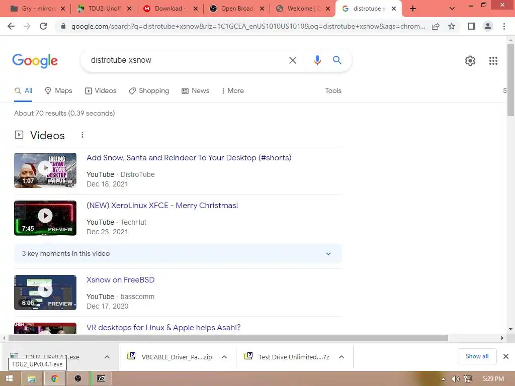Open the Test Drive Unlimited....7z download
Screen dimensions: 515x386
click(x=287, y=357)
